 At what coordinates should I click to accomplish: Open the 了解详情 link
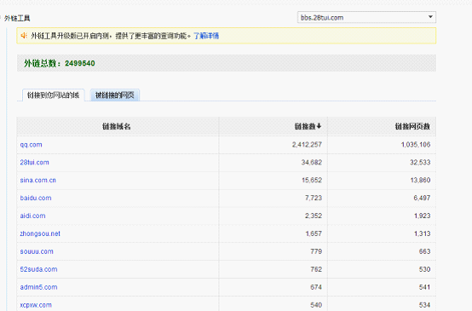click(x=206, y=36)
